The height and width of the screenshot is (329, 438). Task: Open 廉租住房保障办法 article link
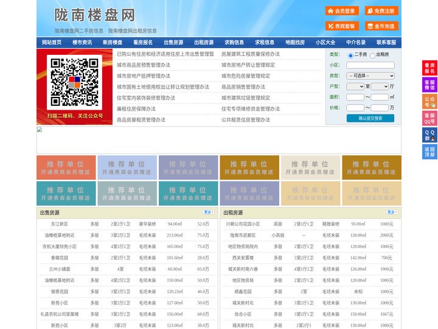[136, 109]
